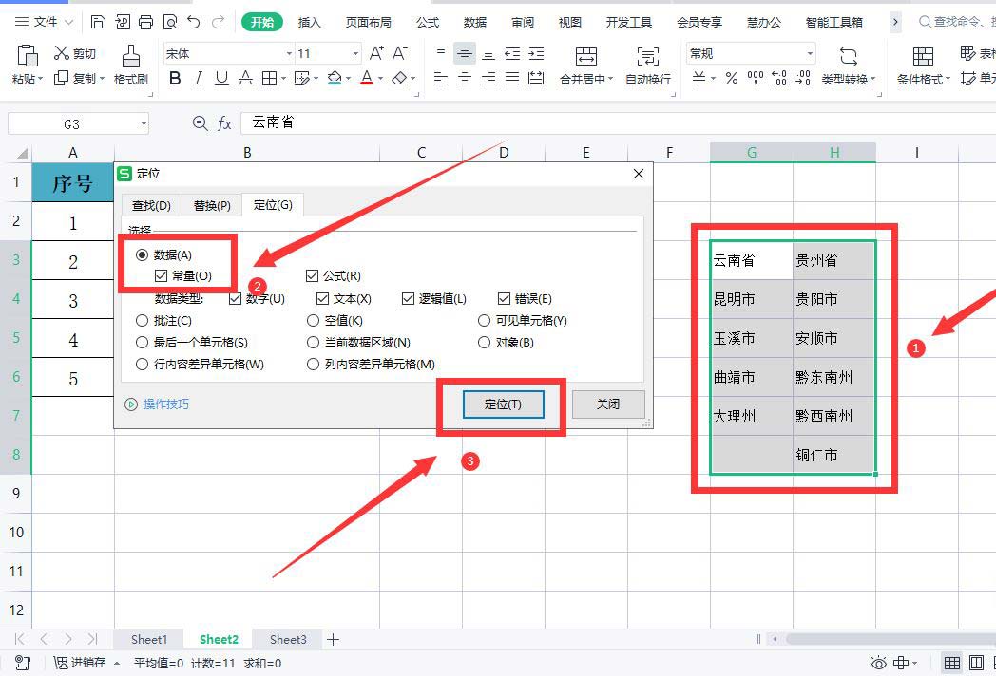Undo the last action
Viewport: 996px width, 676px height.
[194, 22]
